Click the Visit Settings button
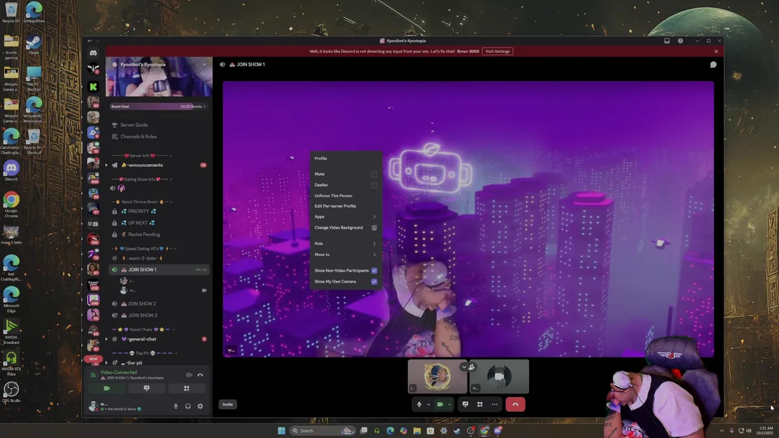 497,51
